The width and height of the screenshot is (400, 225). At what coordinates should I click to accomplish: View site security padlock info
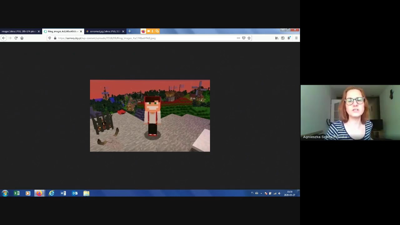click(x=55, y=38)
